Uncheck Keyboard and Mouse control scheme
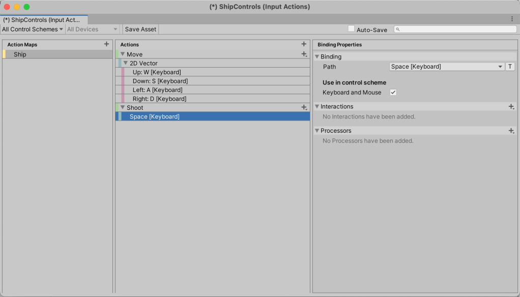 click(x=393, y=92)
